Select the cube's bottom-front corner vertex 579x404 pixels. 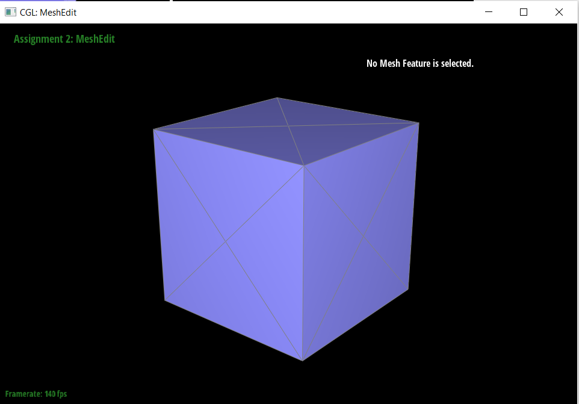click(x=302, y=361)
